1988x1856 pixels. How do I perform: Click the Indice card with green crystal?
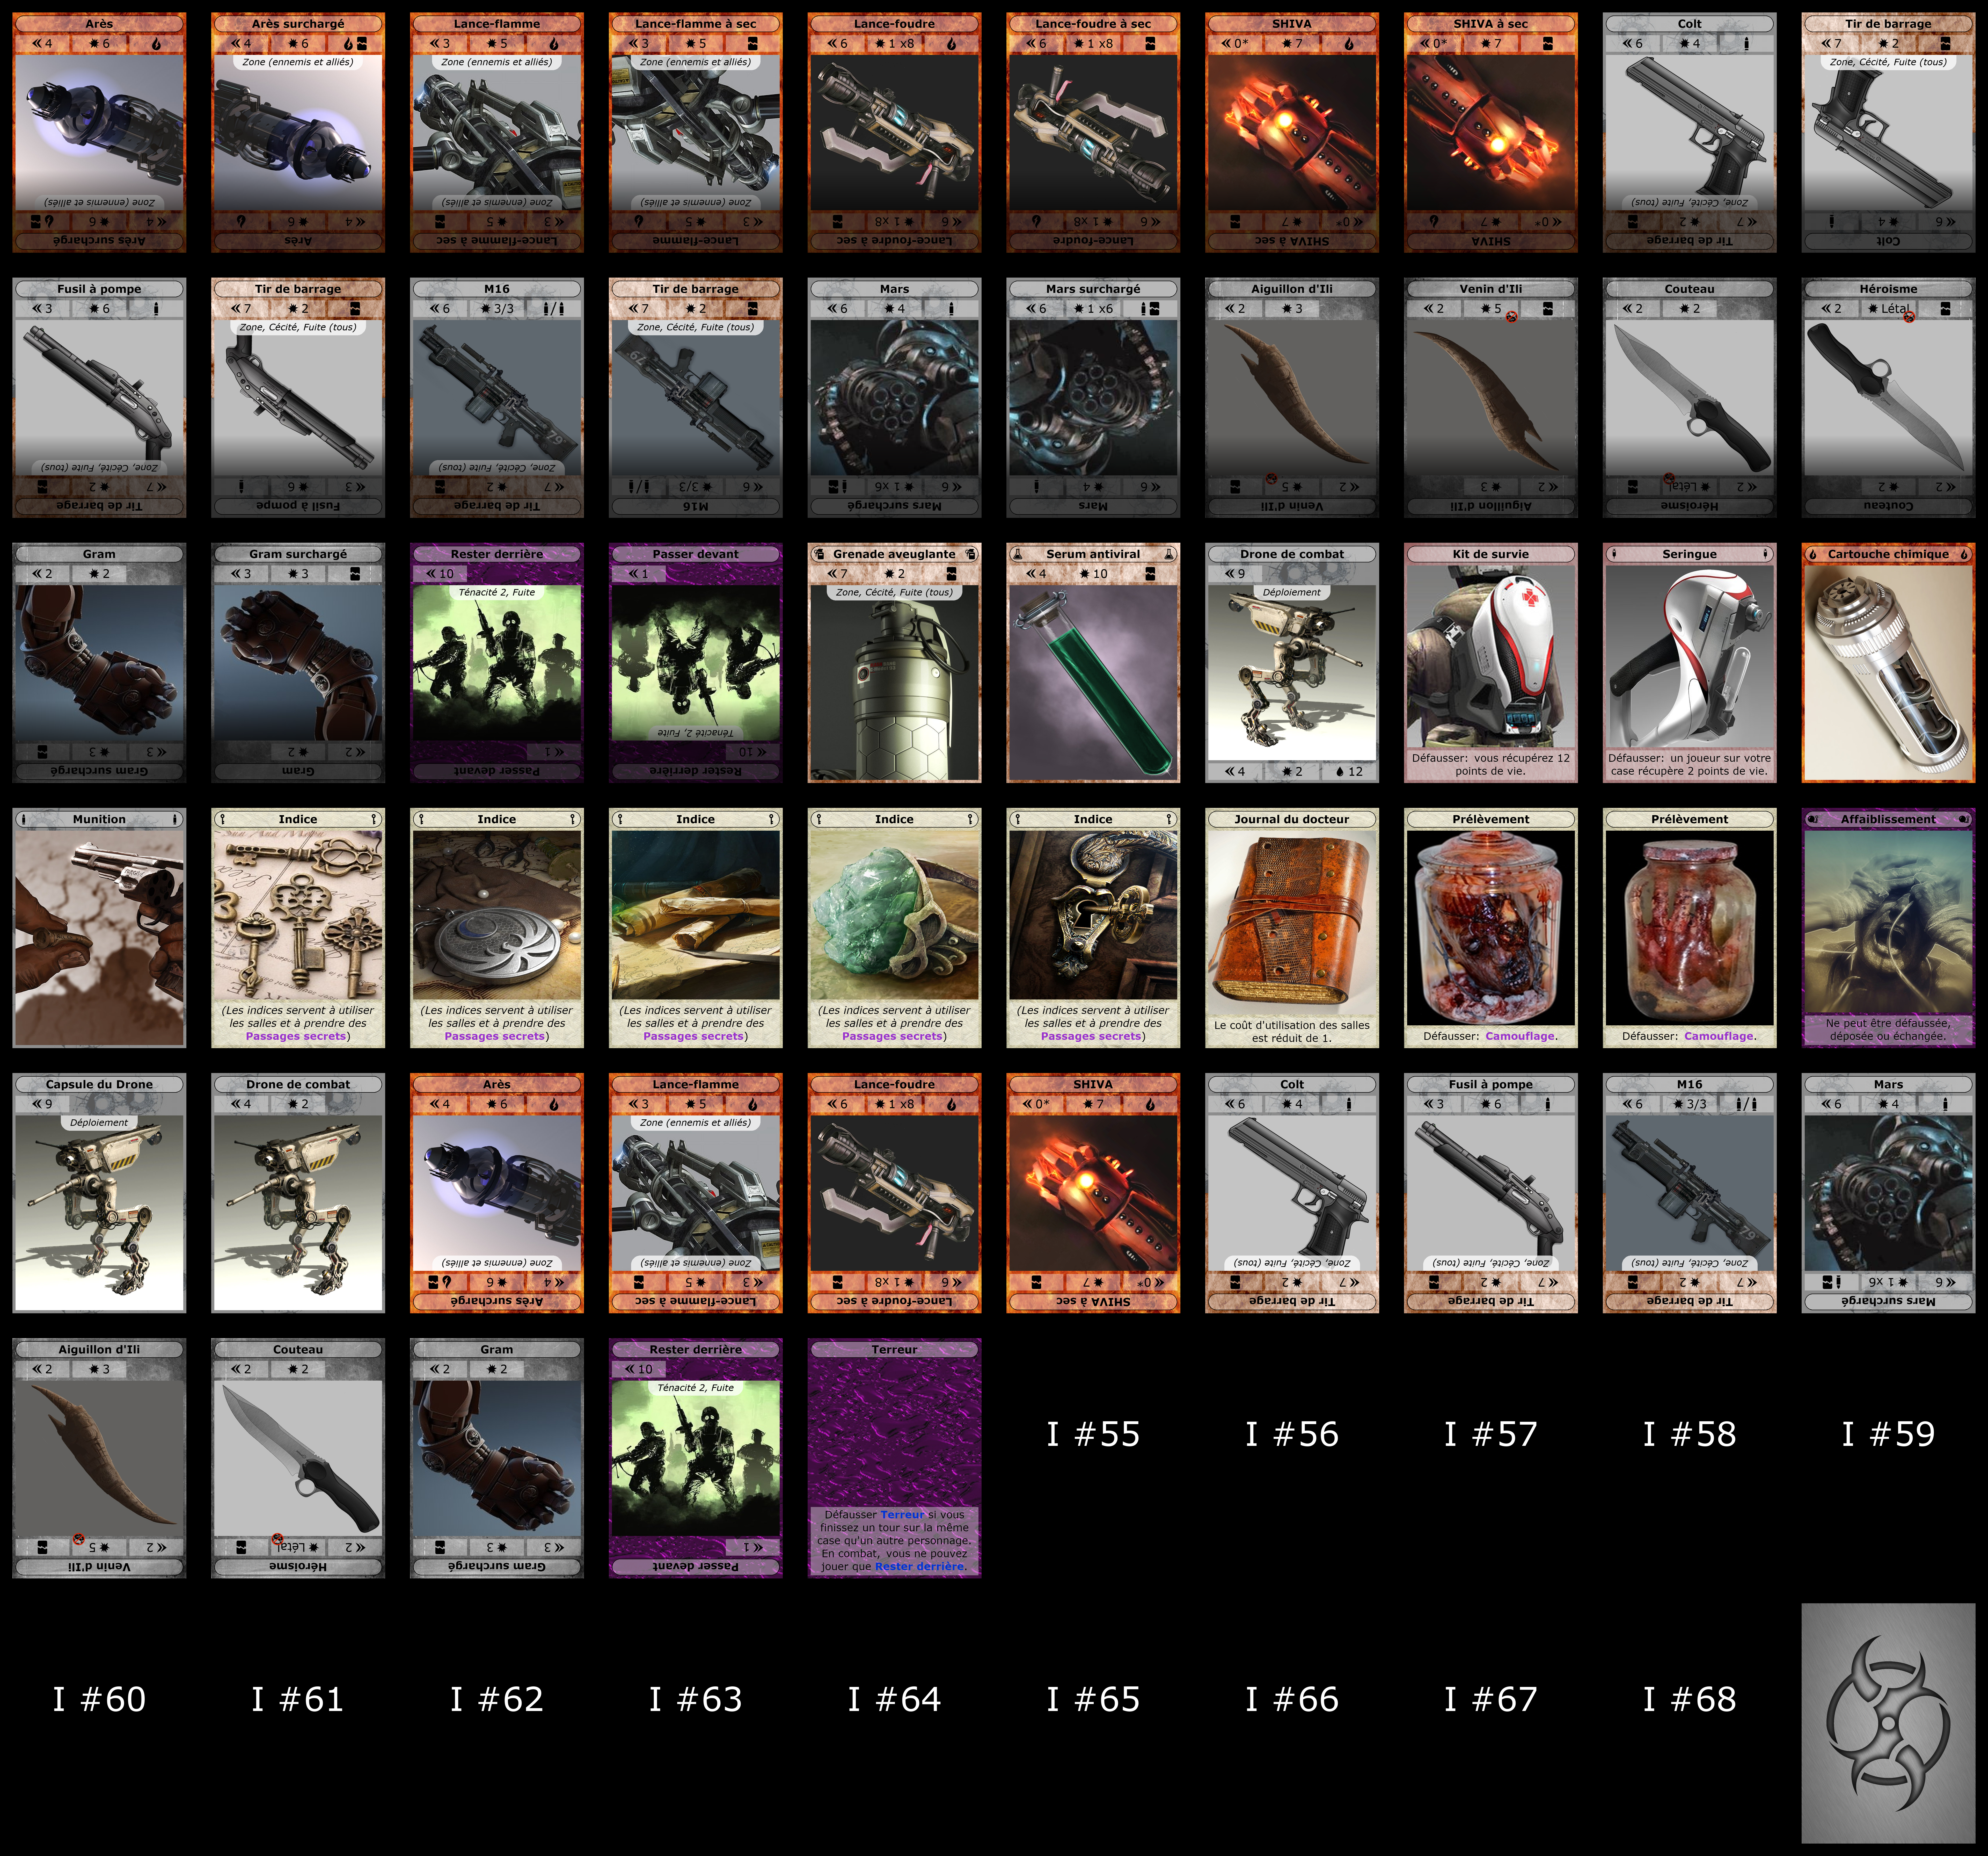894,927
